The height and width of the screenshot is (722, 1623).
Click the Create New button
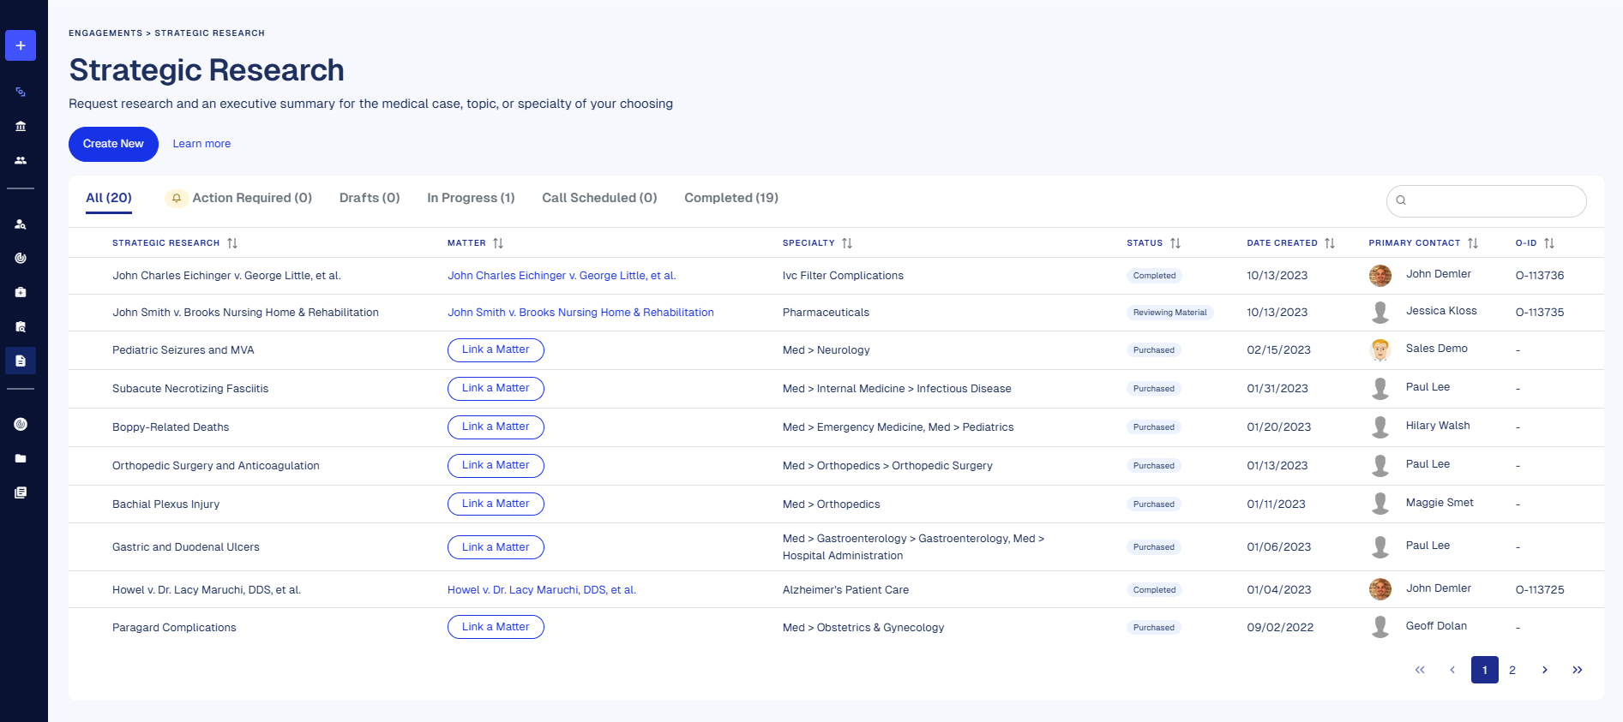[113, 144]
